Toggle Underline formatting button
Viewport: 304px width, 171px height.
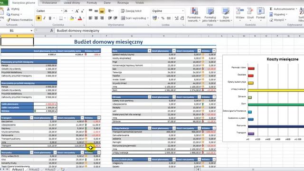pyautogui.click(x=50, y=18)
